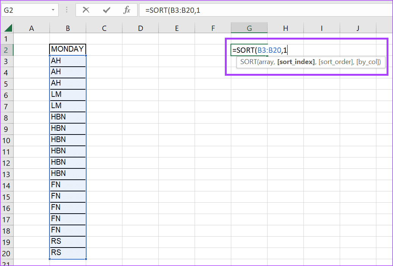Click the SORT function name in tooltip
The height and width of the screenshot is (266, 393).
248,62
